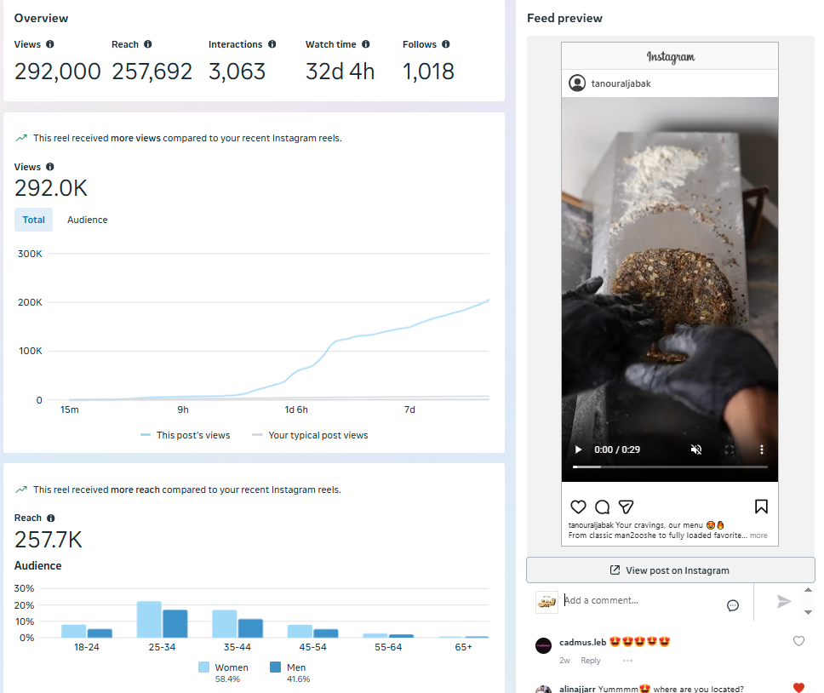Like the reel with the heart icon

click(x=578, y=507)
